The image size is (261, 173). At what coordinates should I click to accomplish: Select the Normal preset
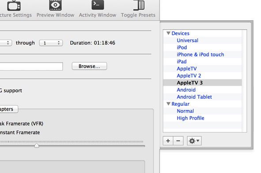(185, 111)
